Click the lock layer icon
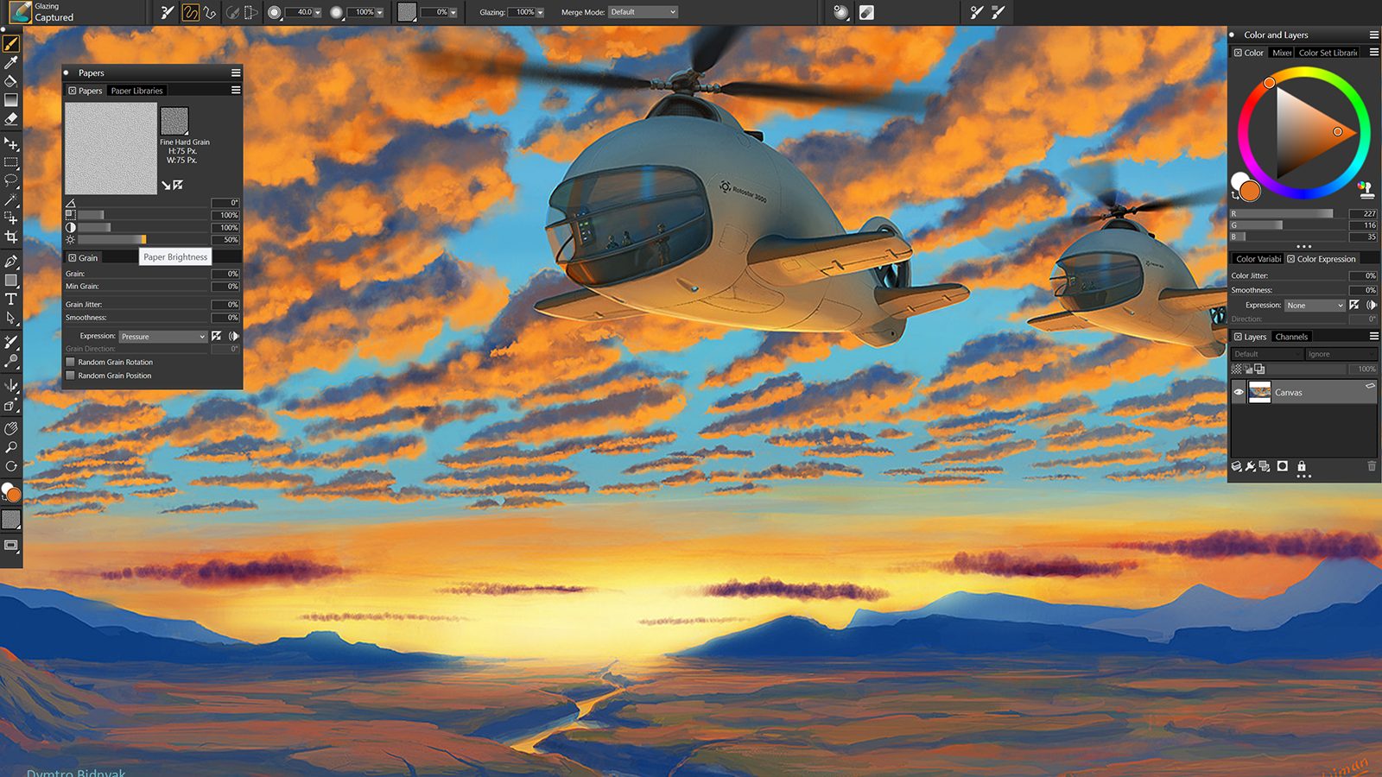The image size is (1382, 777). (1302, 466)
